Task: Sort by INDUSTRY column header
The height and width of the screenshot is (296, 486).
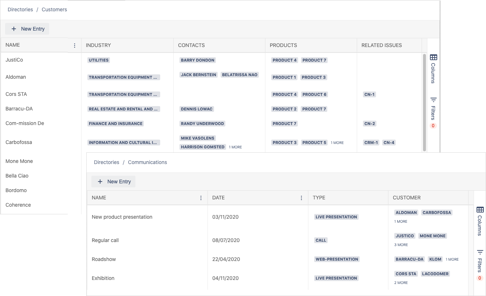Action: click(x=98, y=46)
